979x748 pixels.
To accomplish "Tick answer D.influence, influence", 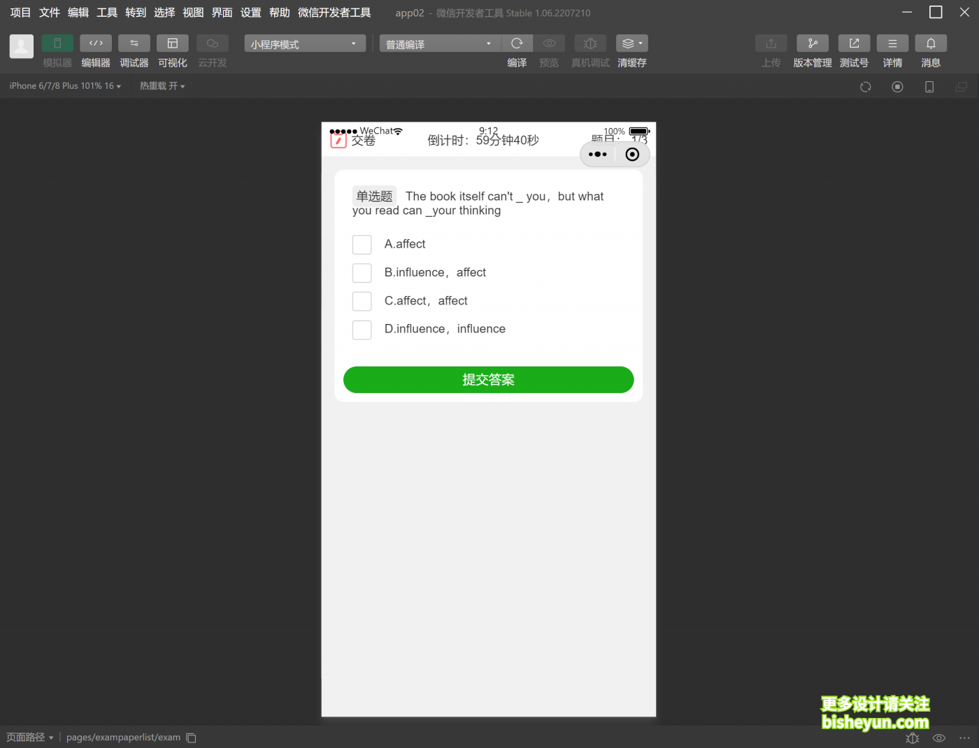I will [x=362, y=330].
